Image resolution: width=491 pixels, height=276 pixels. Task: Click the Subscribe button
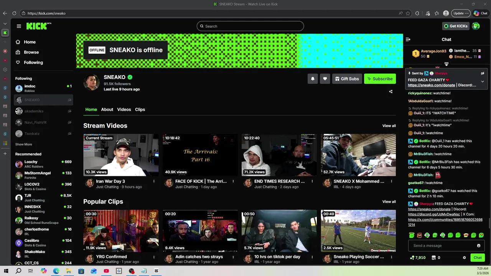pos(380,79)
